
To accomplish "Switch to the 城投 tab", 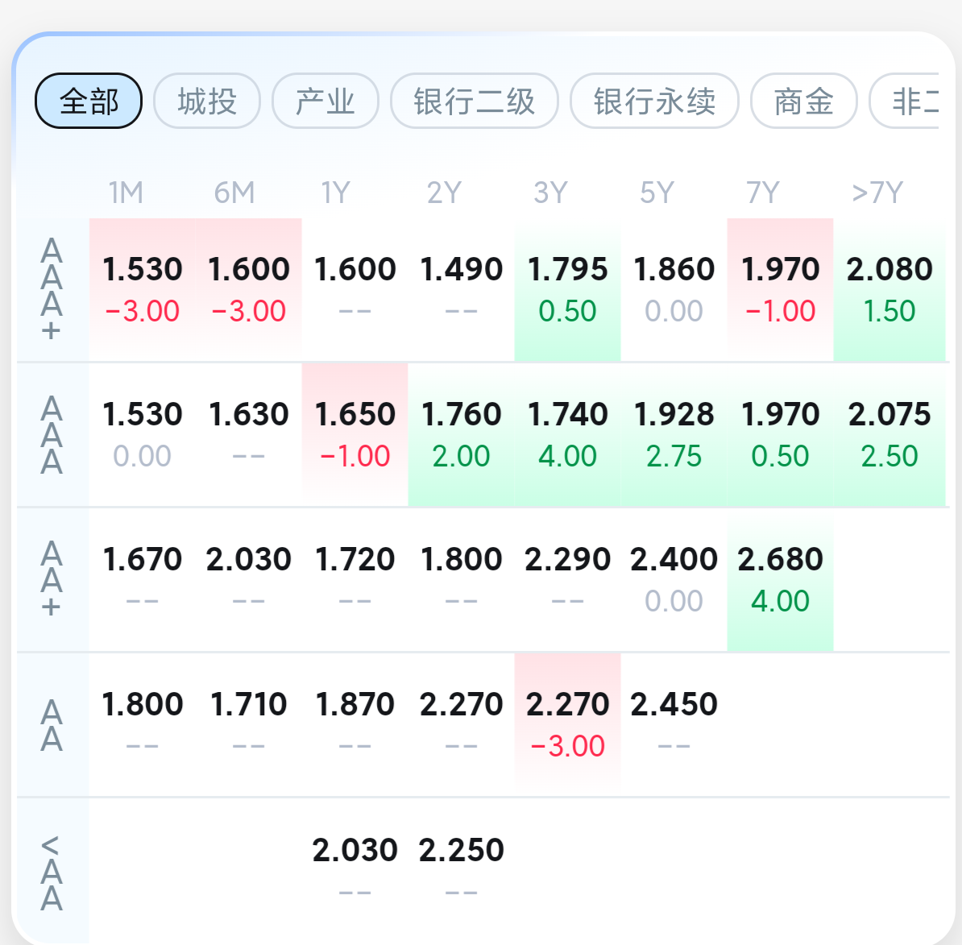I will [207, 102].
